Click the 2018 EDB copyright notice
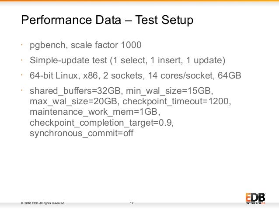 (x=43, y=203)
